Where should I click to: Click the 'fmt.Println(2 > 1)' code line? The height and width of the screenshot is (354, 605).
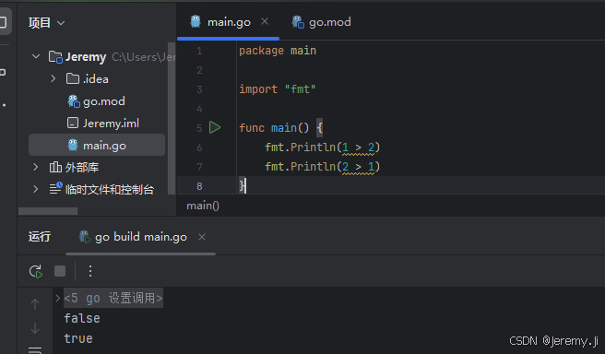tap(322, 167)
